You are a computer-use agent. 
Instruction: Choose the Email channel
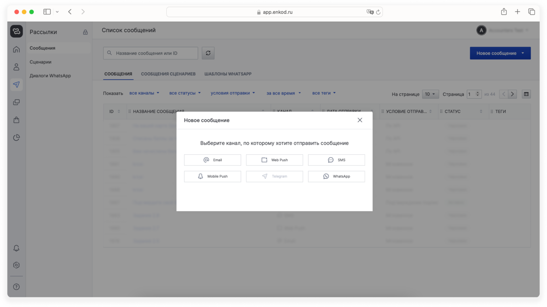213,160
